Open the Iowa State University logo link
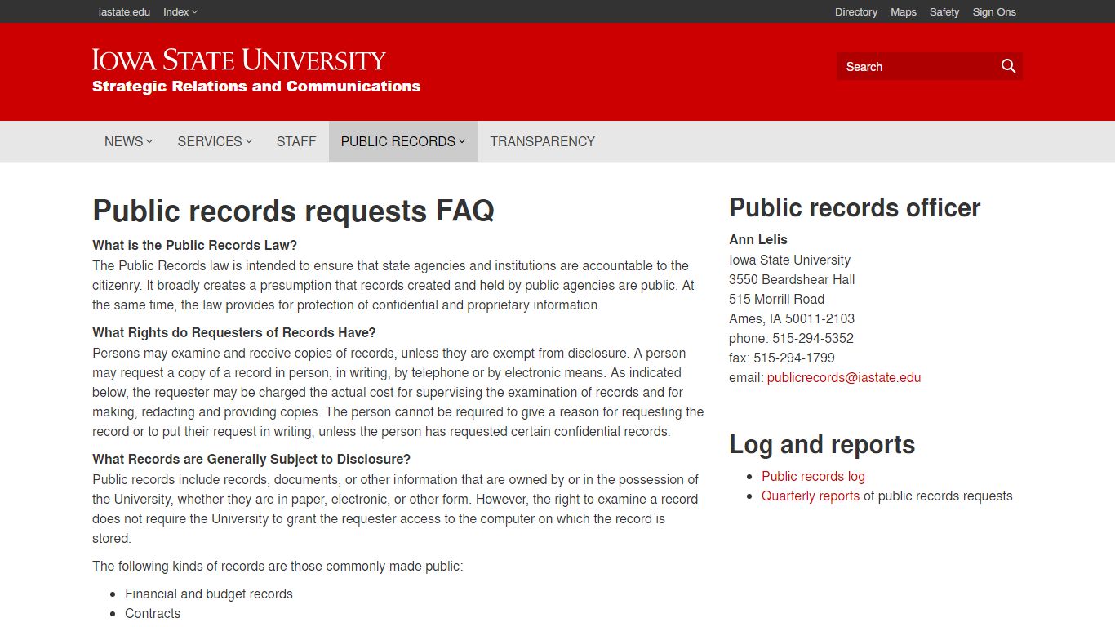1115x627 pixels. [239, 60]
